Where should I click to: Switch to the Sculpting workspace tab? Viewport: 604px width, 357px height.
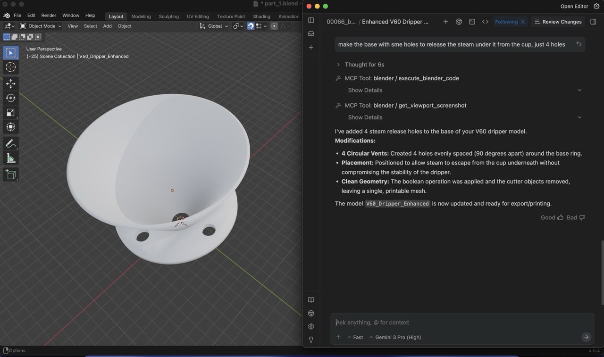168,17
